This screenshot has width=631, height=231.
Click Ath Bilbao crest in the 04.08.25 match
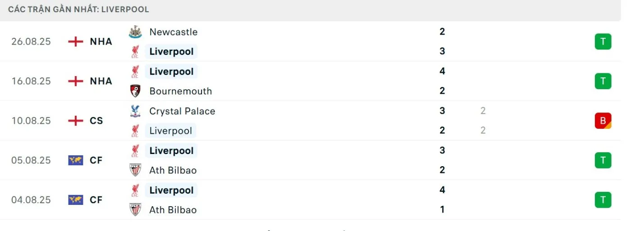[x=135, y=210]
